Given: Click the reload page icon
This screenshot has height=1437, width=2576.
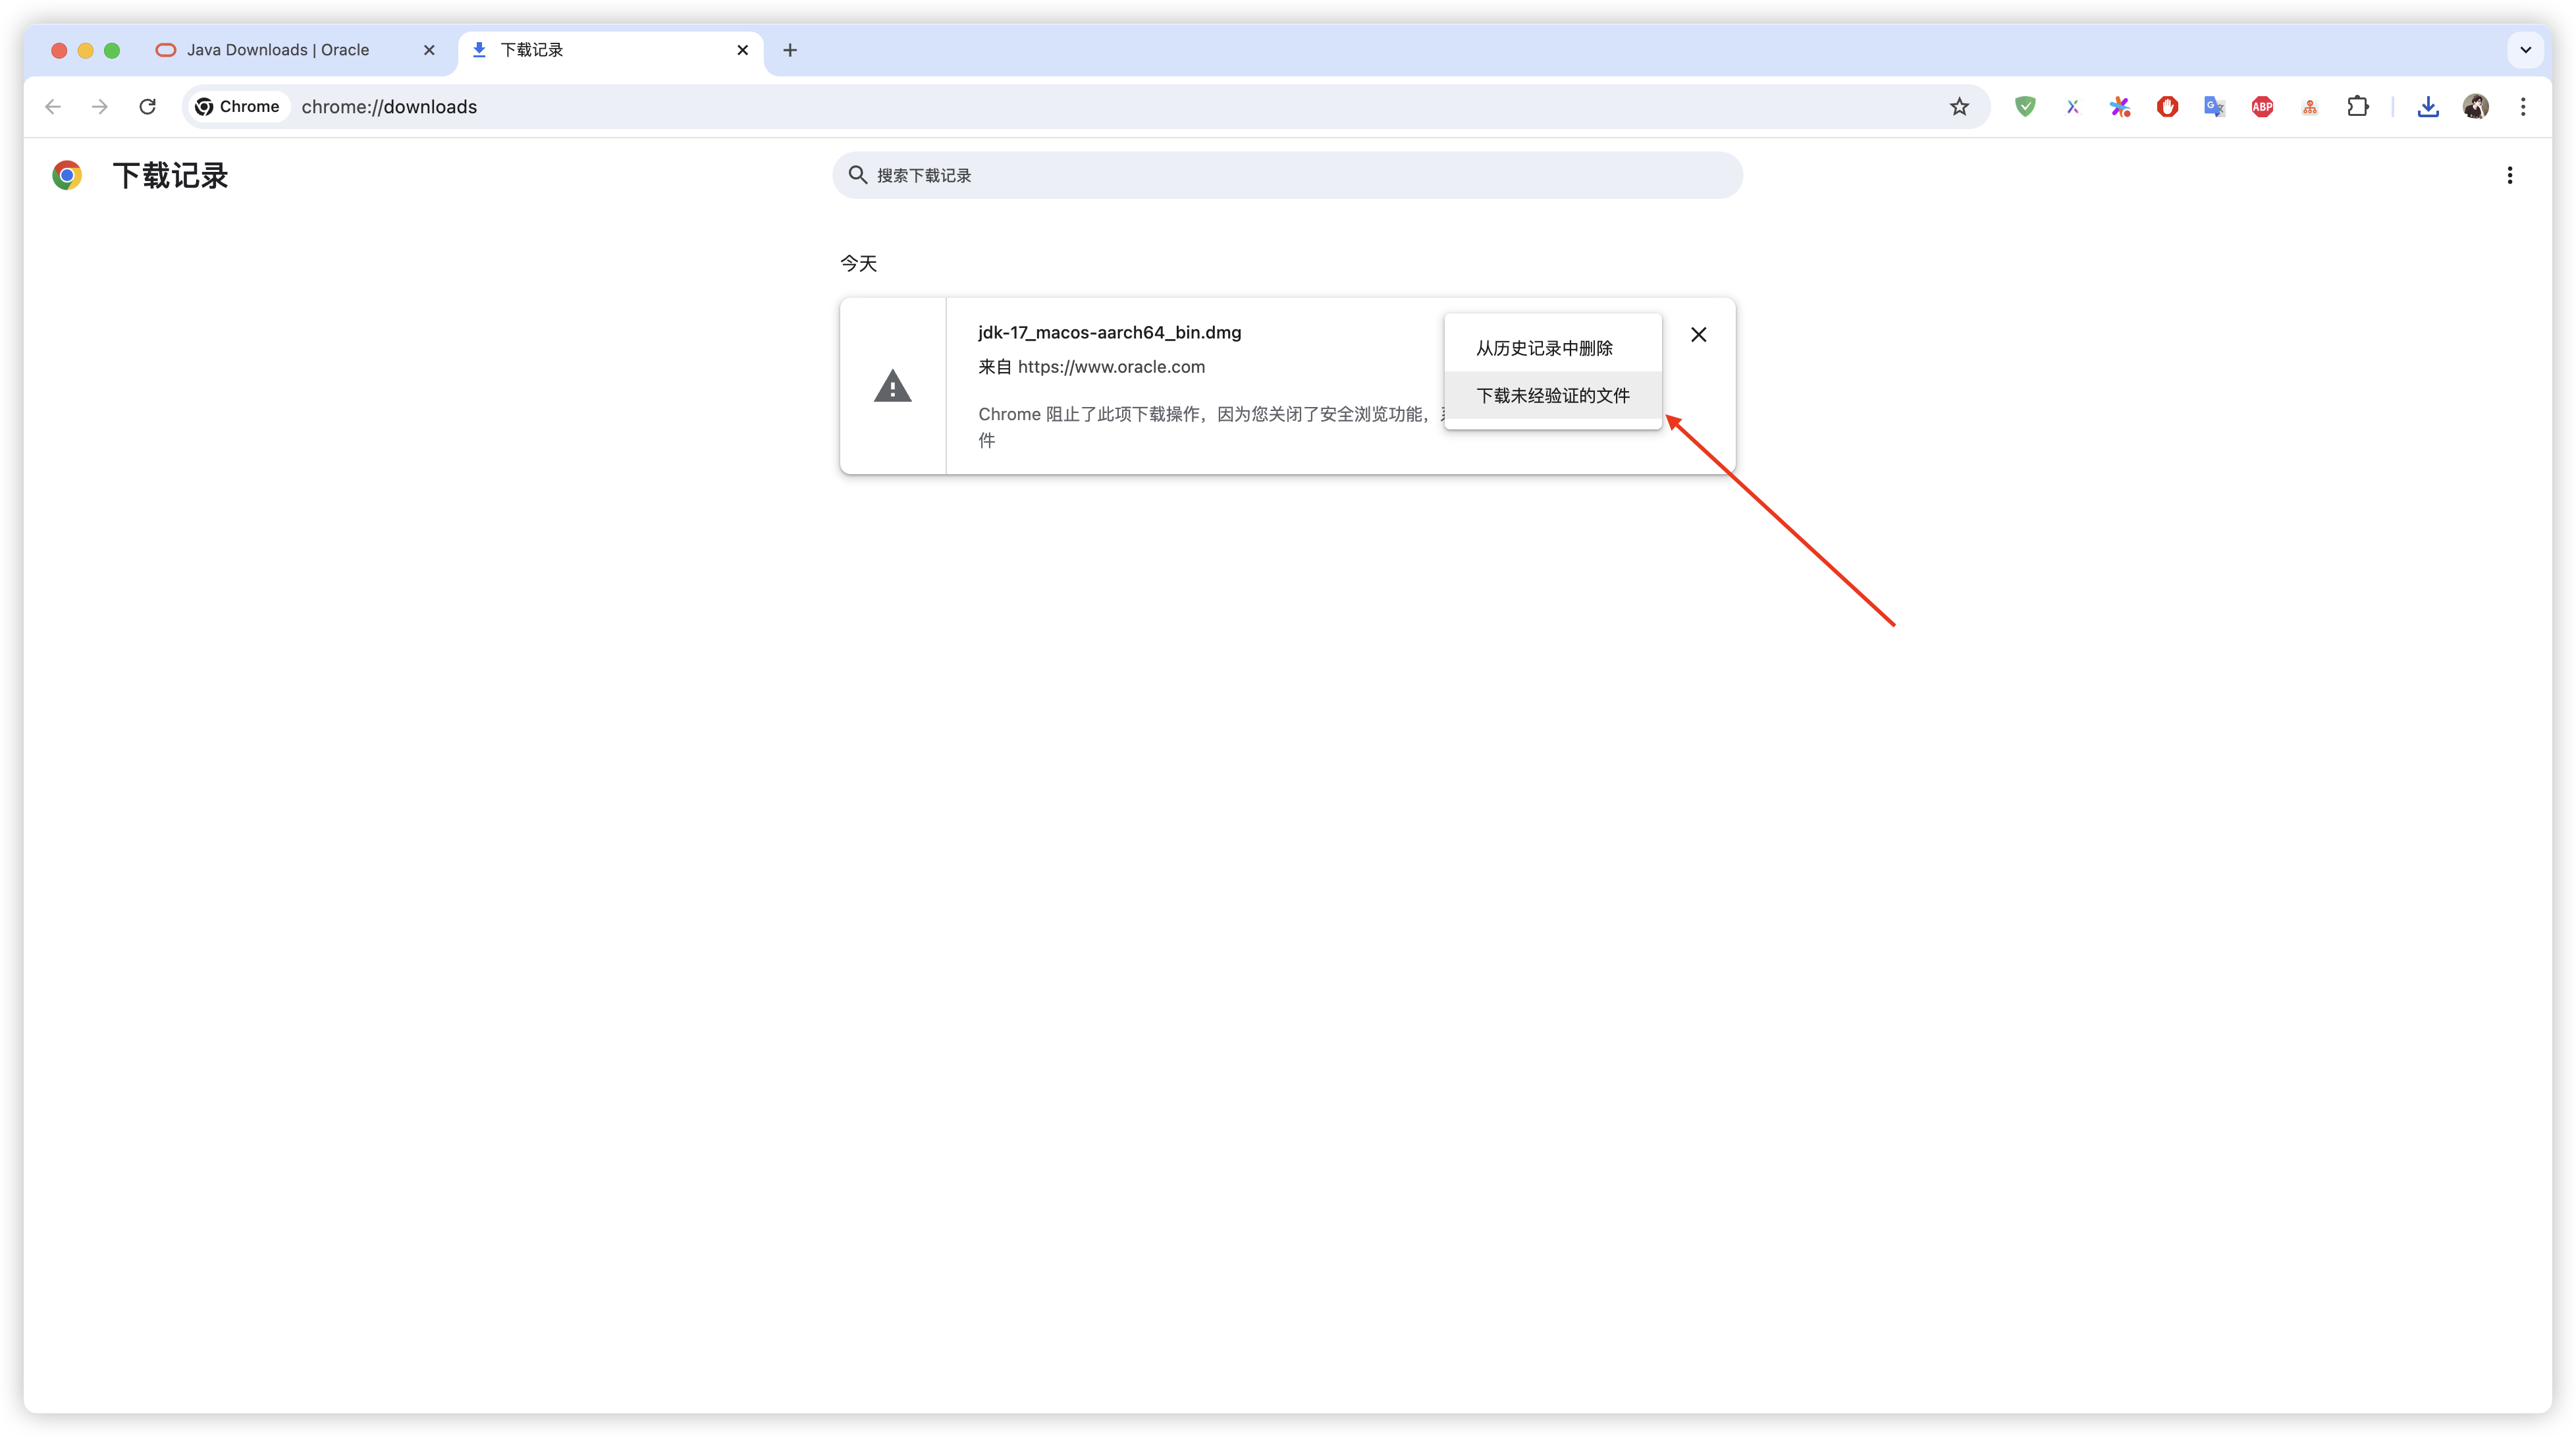Looking at the screenshot, I should [147, 107].
